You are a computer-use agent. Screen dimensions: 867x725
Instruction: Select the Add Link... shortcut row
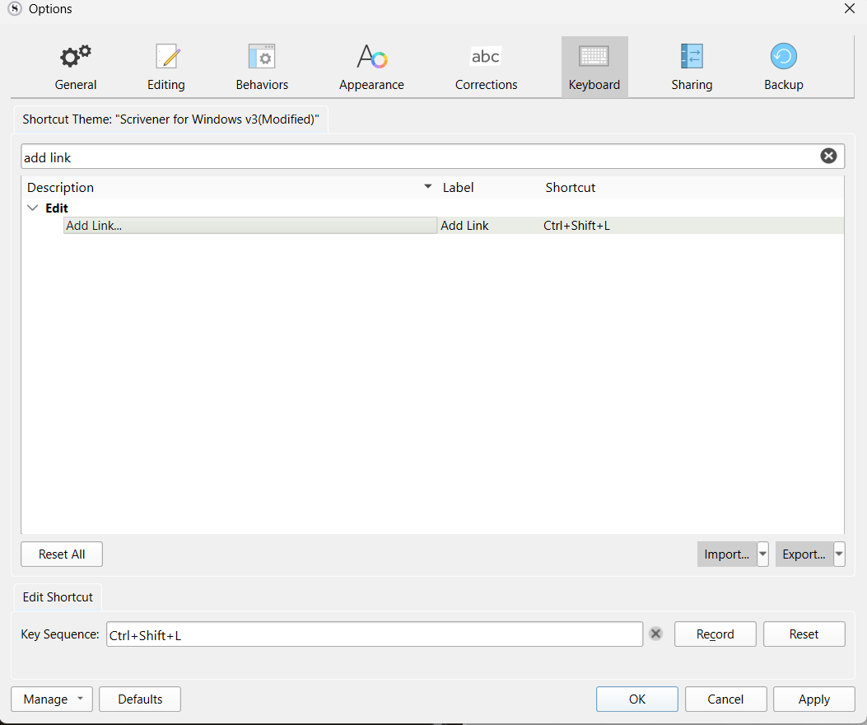pyautogui.click(x=249, y=226)
